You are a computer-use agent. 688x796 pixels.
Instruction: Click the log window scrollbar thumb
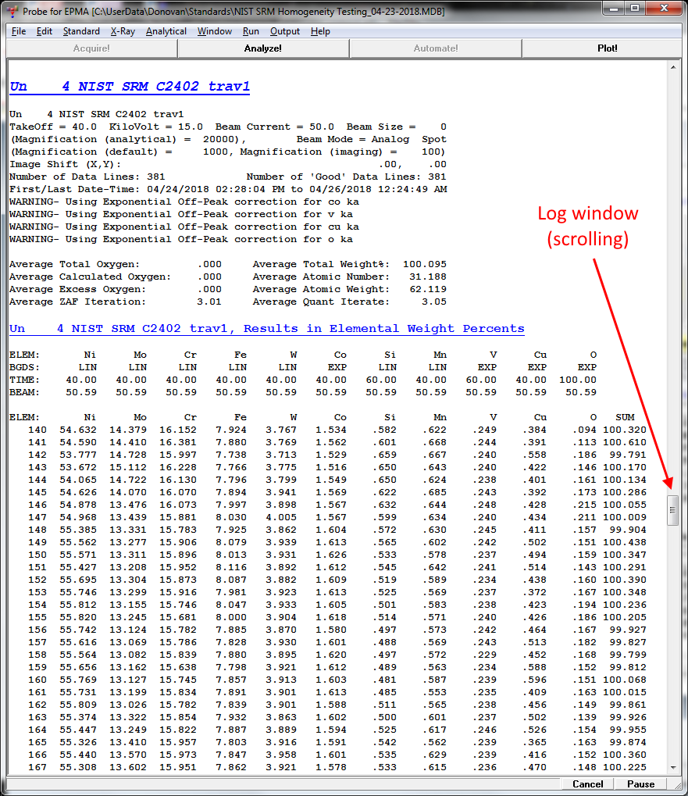coord(673,511)
